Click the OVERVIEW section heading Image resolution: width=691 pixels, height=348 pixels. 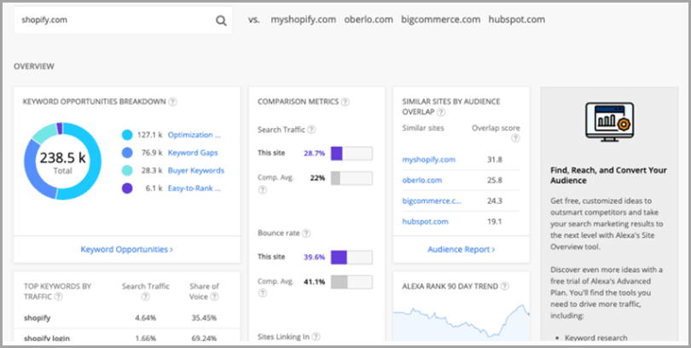point(34,67)
